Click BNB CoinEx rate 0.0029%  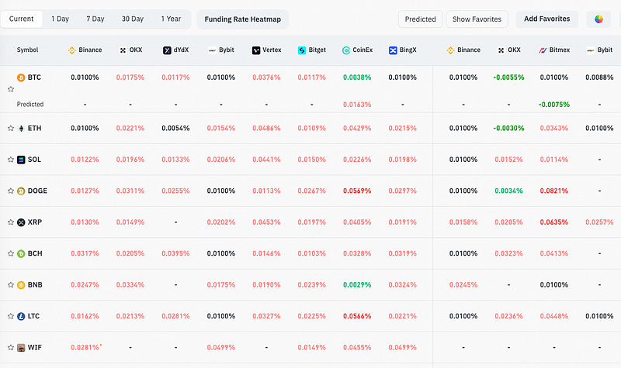(357, 284)
